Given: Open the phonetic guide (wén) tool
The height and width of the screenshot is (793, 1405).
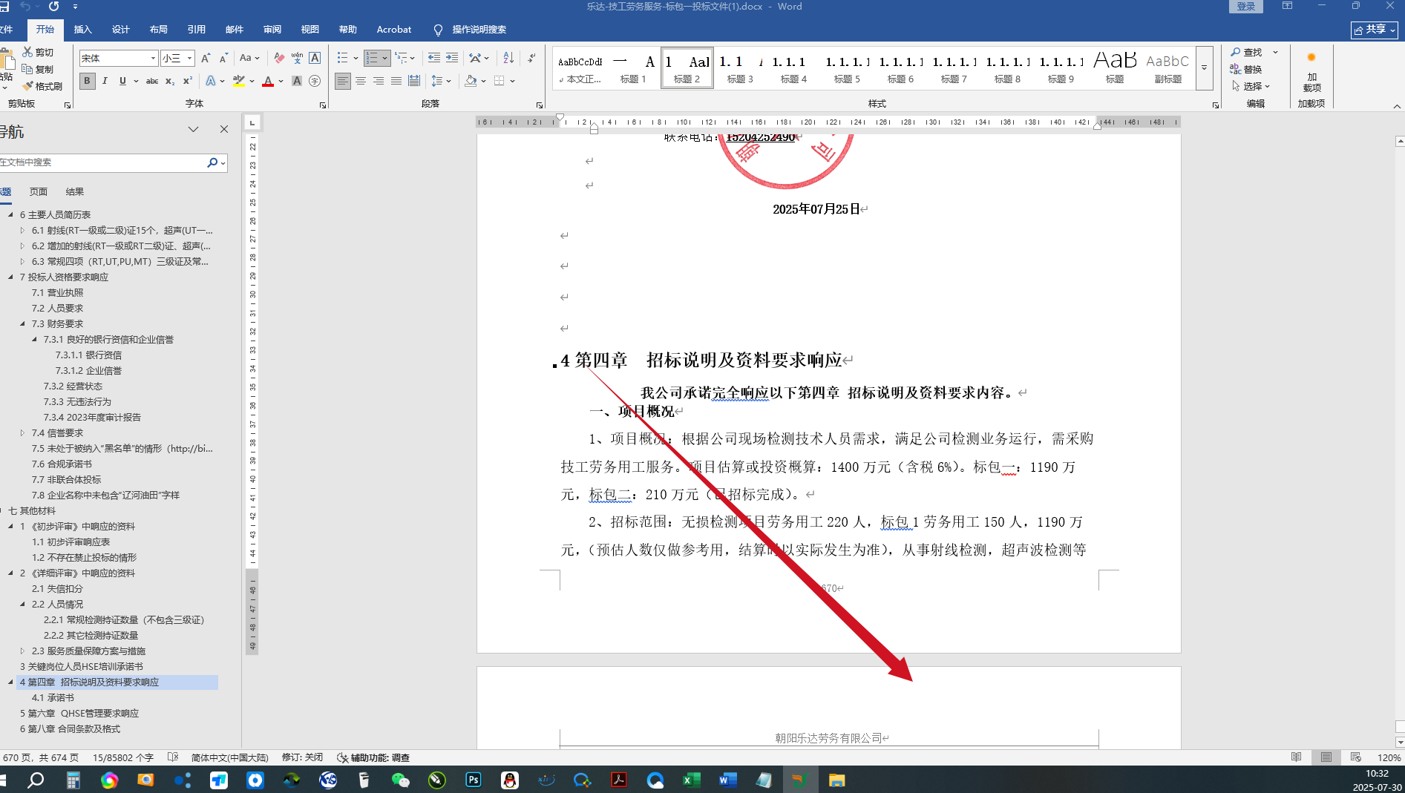Looking at the screenshot, I should 297,58.
